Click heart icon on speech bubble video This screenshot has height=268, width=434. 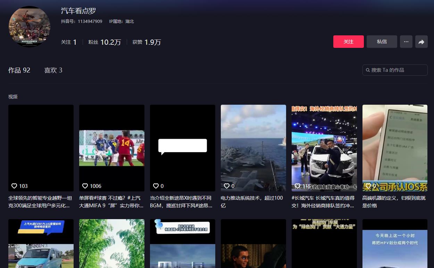tap(156, 186)
